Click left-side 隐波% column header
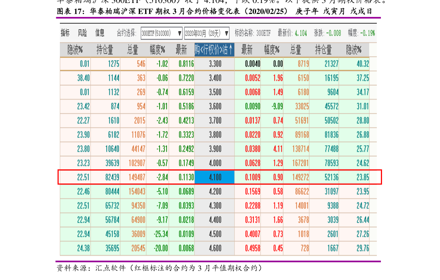Viewport: 440px width, 280px height. (x=75, y=50)
